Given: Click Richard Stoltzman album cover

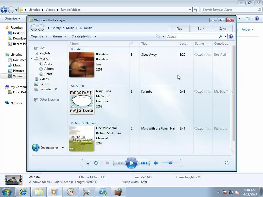Looking at the screenshot, I should tap(81, 139).
